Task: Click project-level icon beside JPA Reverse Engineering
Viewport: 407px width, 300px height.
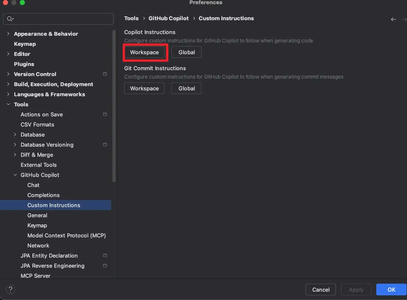Action: click(105, 266)
